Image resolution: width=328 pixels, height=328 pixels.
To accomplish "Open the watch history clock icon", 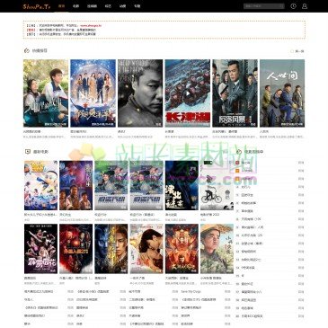I will [293, 6].
